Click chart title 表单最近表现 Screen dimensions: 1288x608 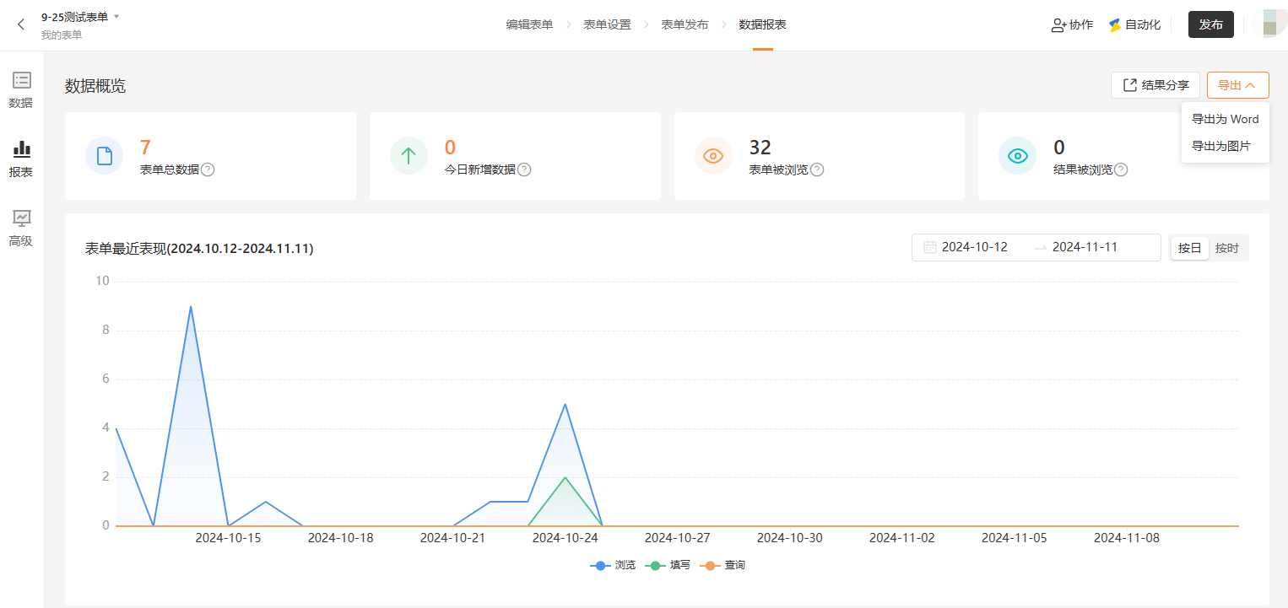tap(199, 249)
